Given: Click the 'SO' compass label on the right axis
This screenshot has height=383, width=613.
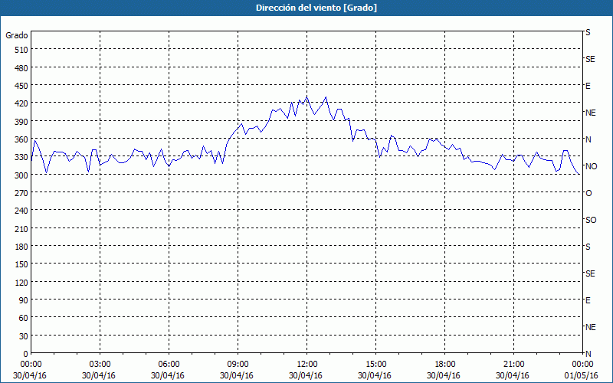Looking at the screenshot, I should [x=591, y=220].
